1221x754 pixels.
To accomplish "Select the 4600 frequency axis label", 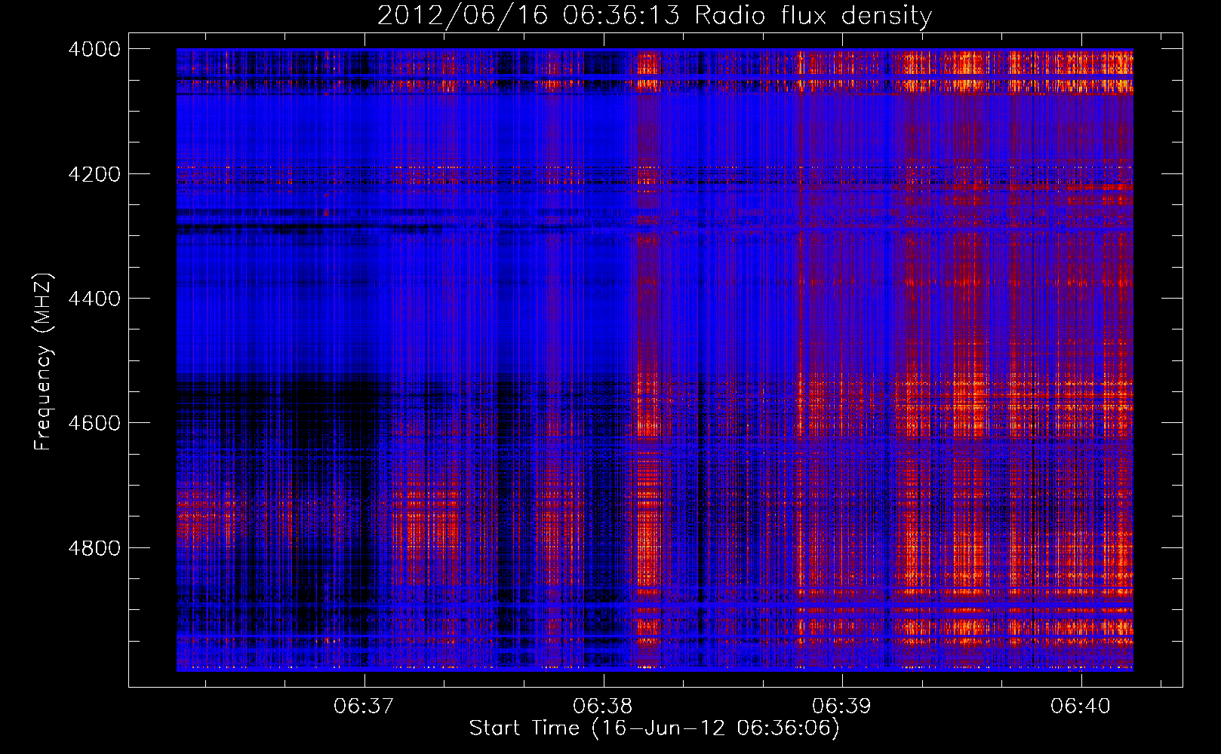I will pos(94,423).
